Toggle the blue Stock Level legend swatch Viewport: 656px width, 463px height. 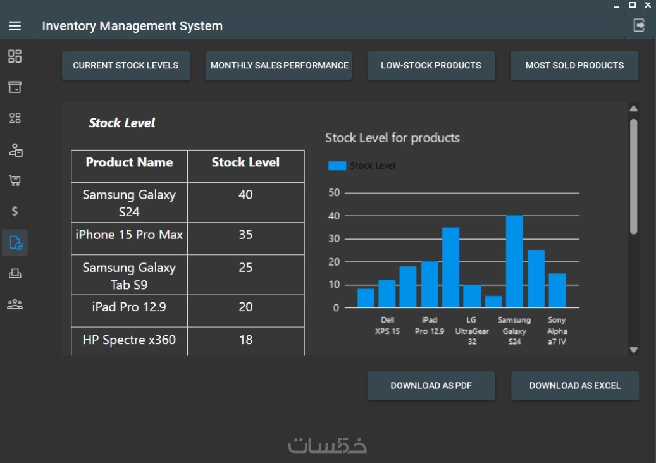pos(337,166)
